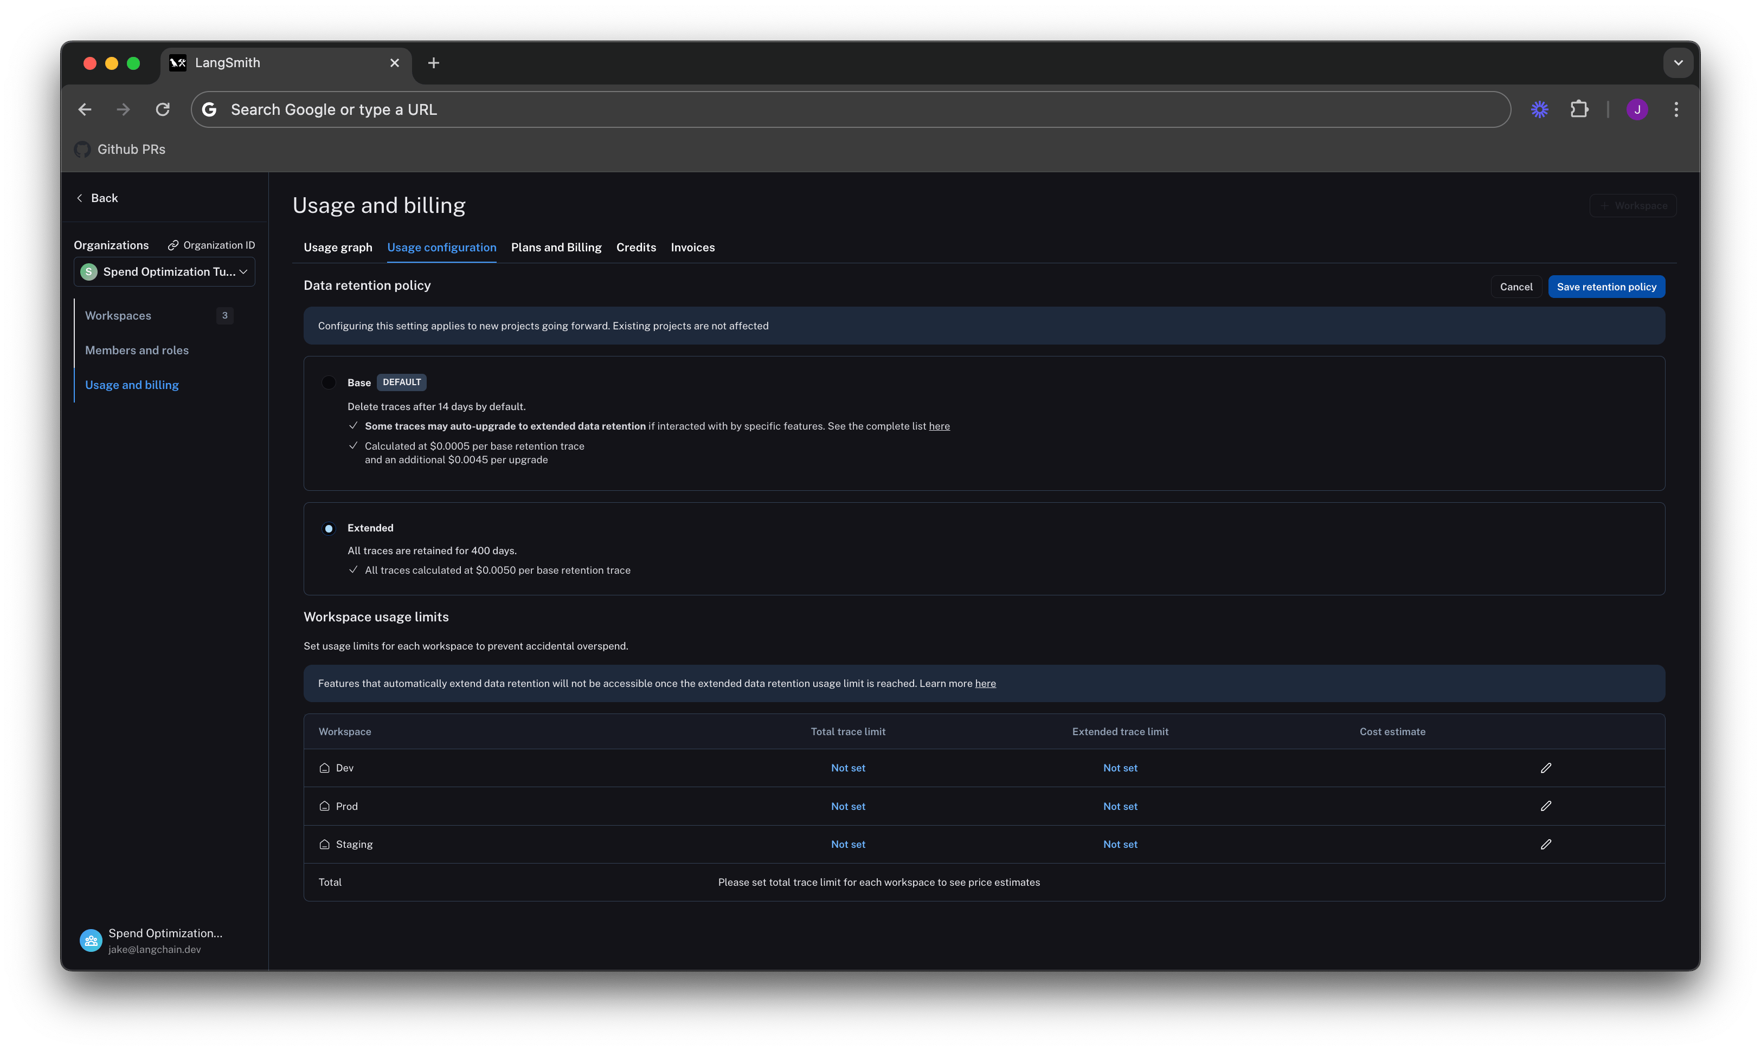Select the Base retention radio button
1761x1051 pixels.
coord(329,383)
